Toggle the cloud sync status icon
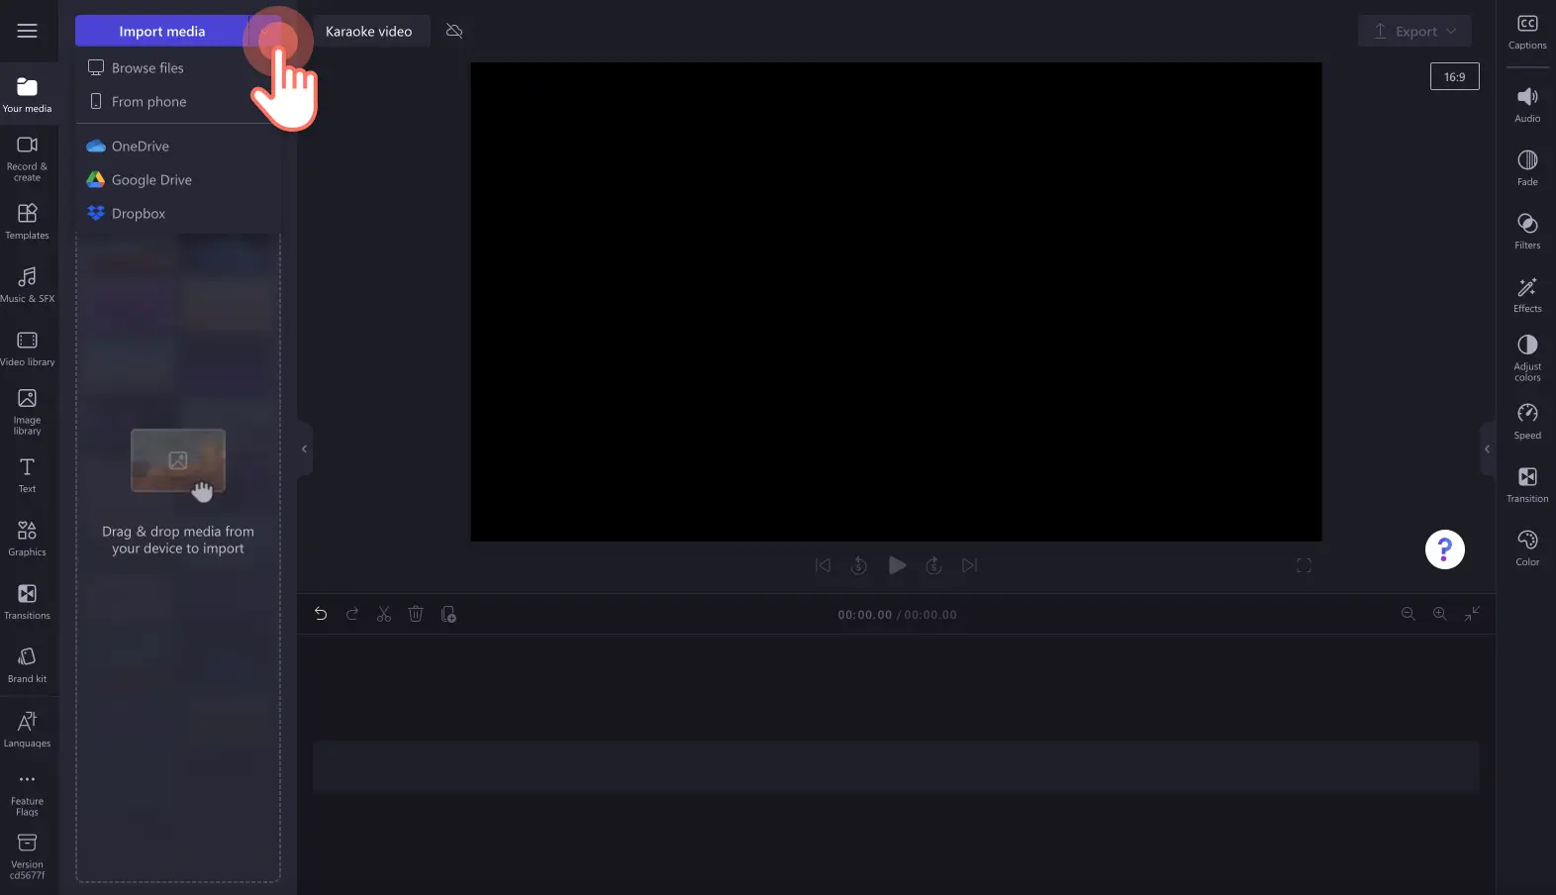The image size is (1556, 895). coord(454,32)
